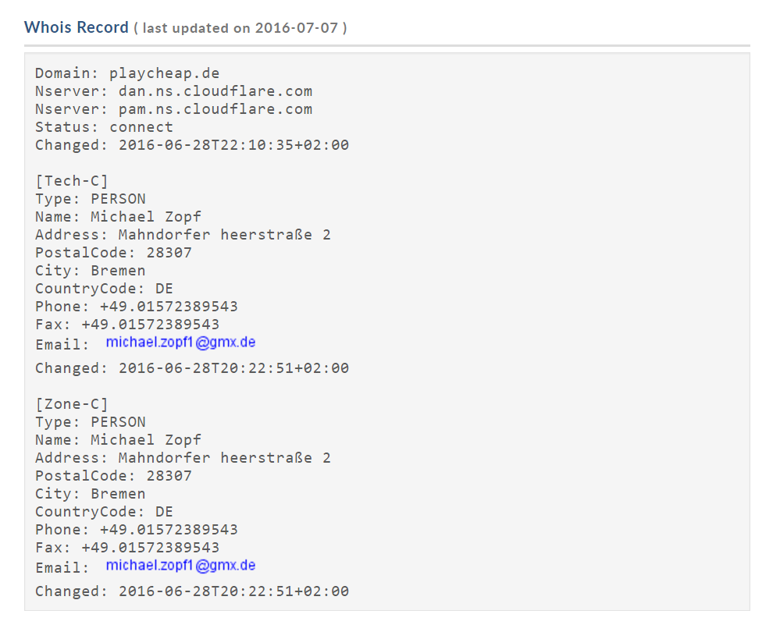Click the Tech-C Address Mahndorfer heerstraße line
This screenshot has height=632, width=780.
coord(183,235)
